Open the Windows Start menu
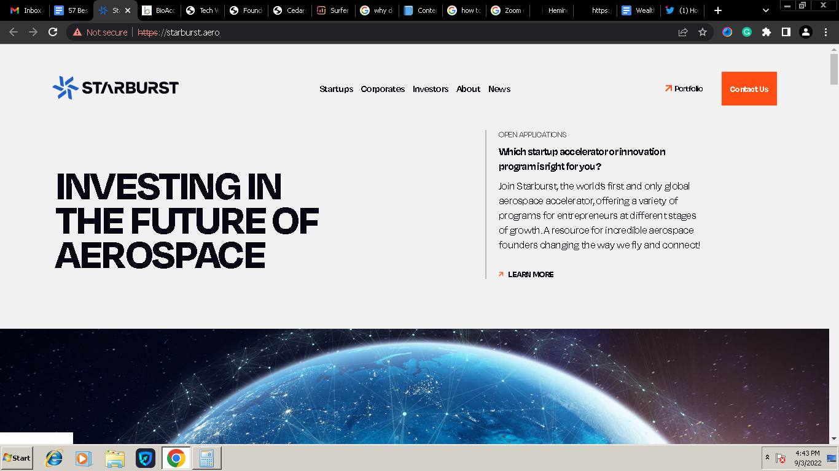Screen dimensions: 839x471 pyautogui.click(x=17, y=458)
